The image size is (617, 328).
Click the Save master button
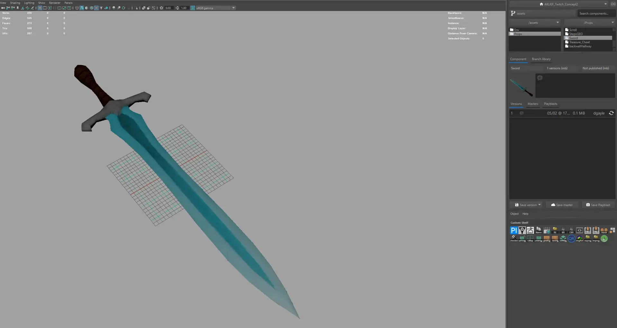pos(562,205)
